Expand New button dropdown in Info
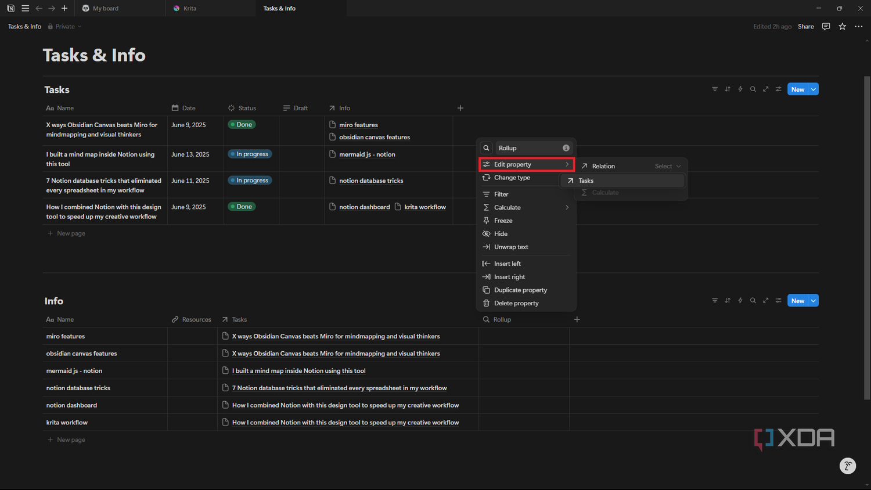 814,301
